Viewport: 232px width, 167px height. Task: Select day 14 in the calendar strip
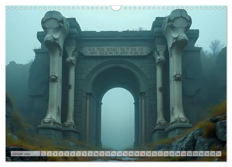119,154
